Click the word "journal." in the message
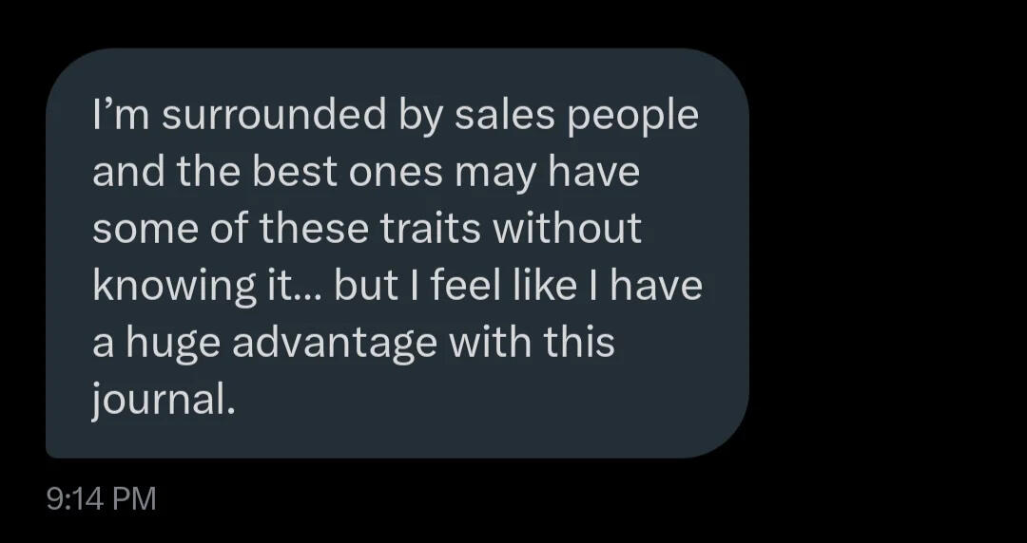1027x543 pixels. coord(163,401)
